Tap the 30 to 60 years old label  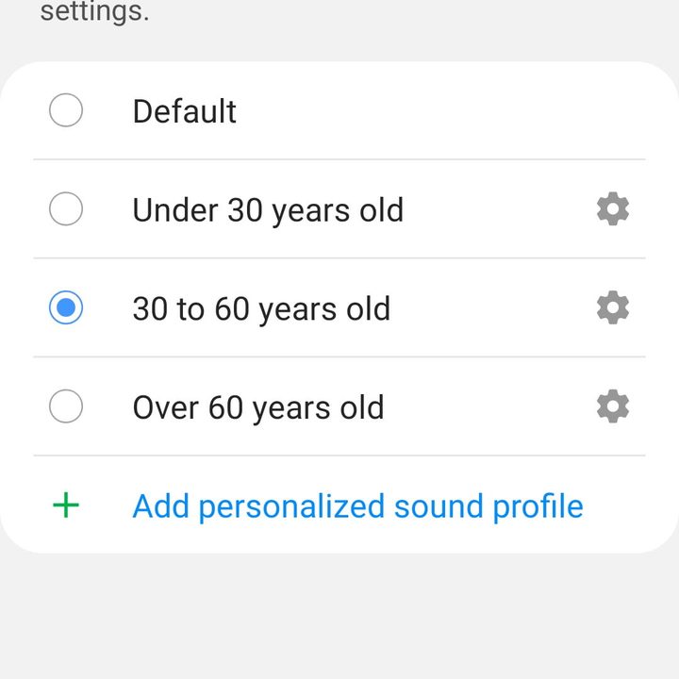[x=261, y=309]
